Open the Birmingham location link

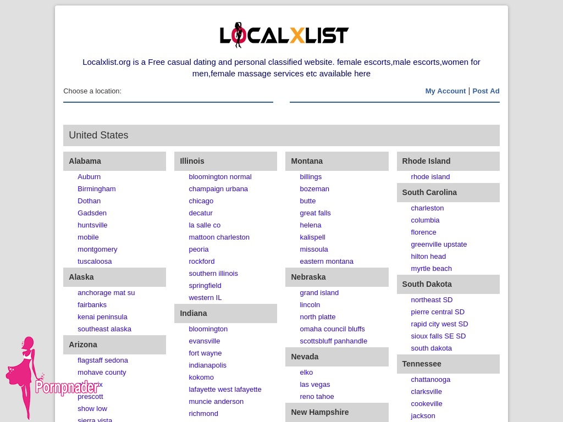(97, 189)
